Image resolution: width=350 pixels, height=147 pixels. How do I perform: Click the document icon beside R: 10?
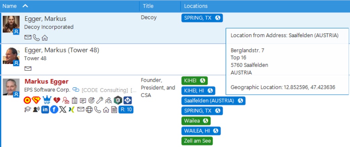114,109
